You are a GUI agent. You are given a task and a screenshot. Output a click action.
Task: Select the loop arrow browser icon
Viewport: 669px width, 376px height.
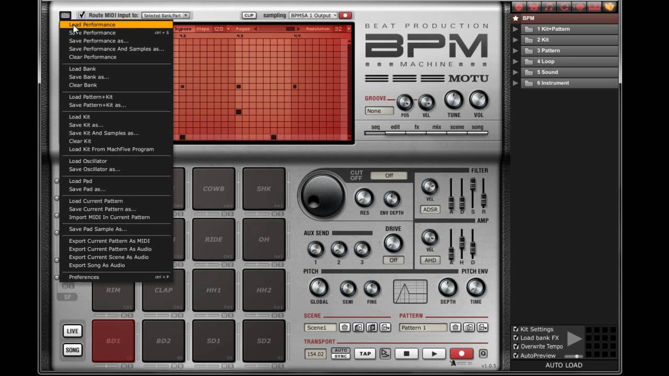point(564,7)
